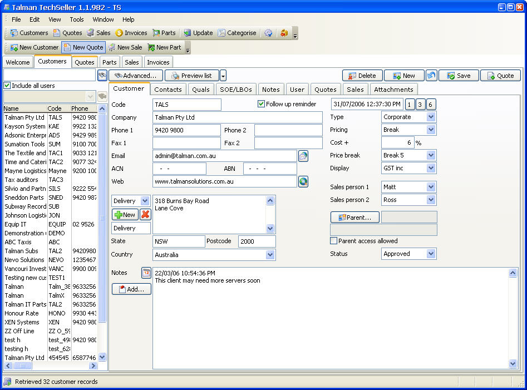Open the Tools menu
Screen dimensions: 527x390
pos(77,19)
